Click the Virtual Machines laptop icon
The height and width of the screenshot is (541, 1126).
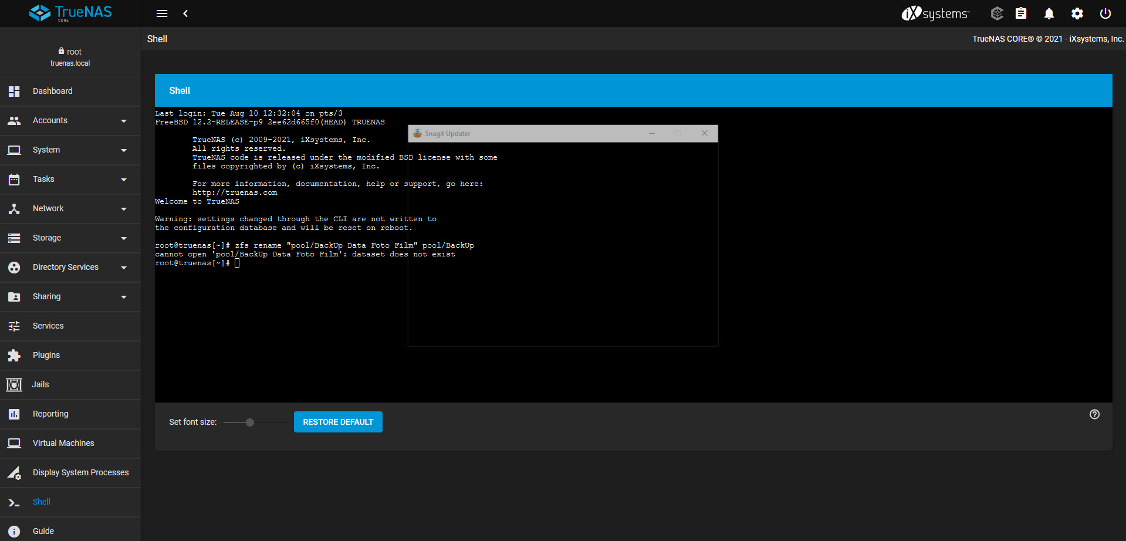[14, 443]
